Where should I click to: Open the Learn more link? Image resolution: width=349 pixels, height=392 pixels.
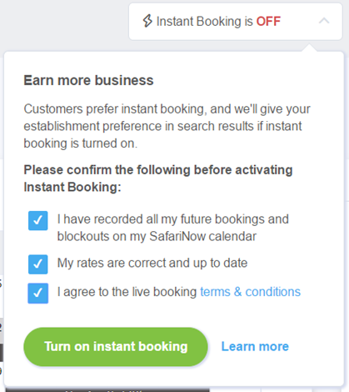255,347
